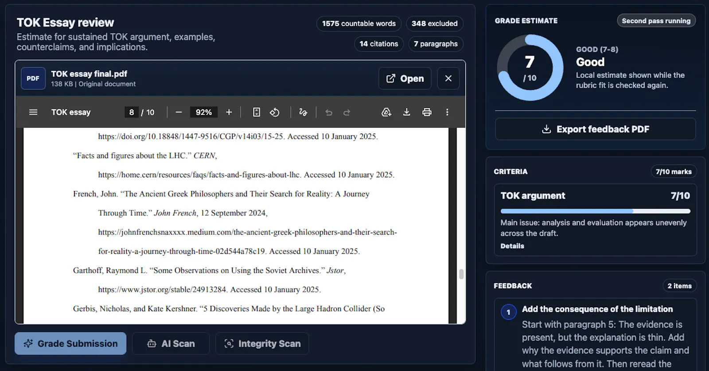The width and height of the screenshot is (709, 371).
Task: Click the doi.org citation URL
Action: tap(191, 136)
